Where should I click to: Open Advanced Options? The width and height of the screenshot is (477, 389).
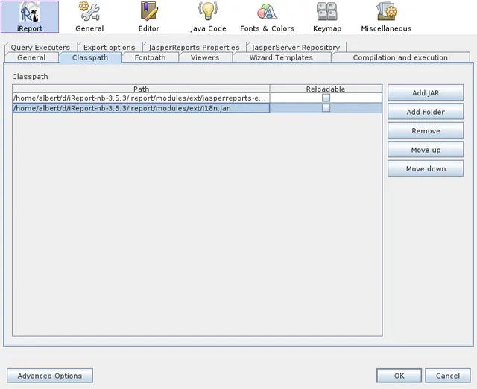(50, 376)
